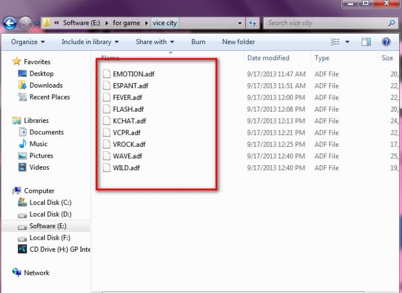The image size is (402, 293).
Task: Select the for game breadcrumb
Action: pos(126,23)
